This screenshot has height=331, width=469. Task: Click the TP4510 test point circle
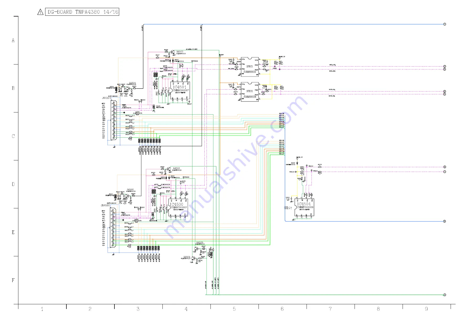307,166
